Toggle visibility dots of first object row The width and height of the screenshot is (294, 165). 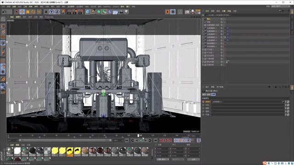coord(224,19)
